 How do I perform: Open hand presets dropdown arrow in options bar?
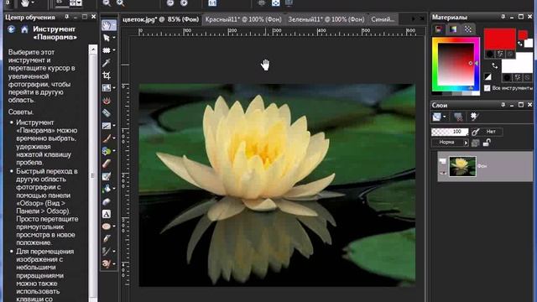[33, 3]
